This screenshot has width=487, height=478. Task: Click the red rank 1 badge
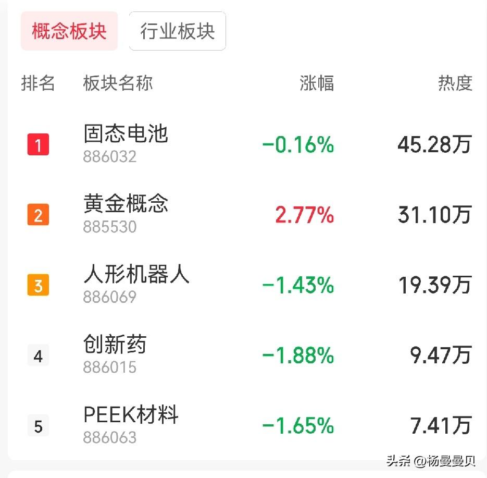click(x=38, y=144)
